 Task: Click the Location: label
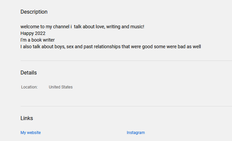[x=29, y=87]
